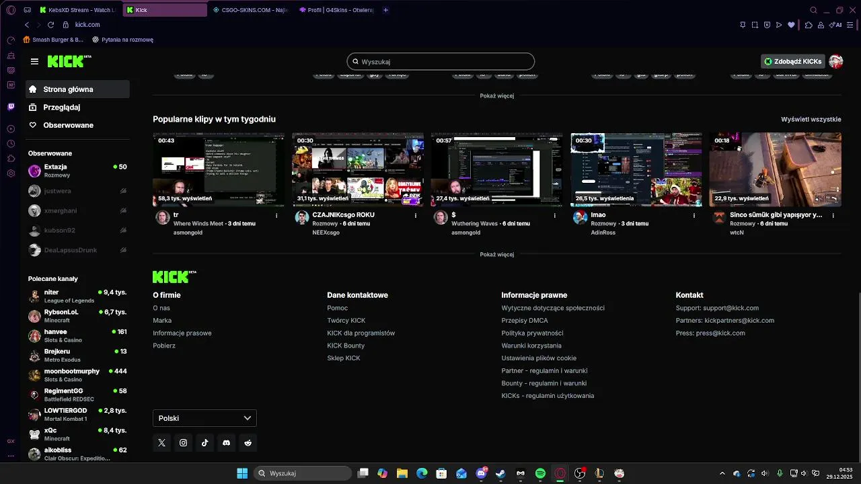Viewport: 861px width, 484px height.
Task: Open Smash Burger bookmark
Action: point(53,40)
